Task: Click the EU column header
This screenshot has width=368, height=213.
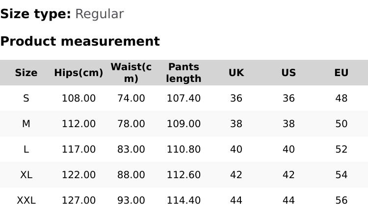Action: 341,73
